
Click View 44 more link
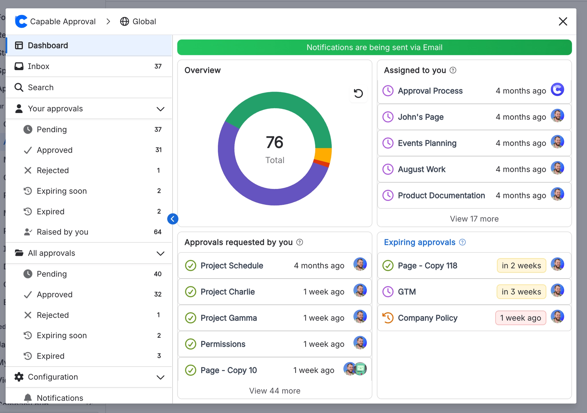click(275, 391)
